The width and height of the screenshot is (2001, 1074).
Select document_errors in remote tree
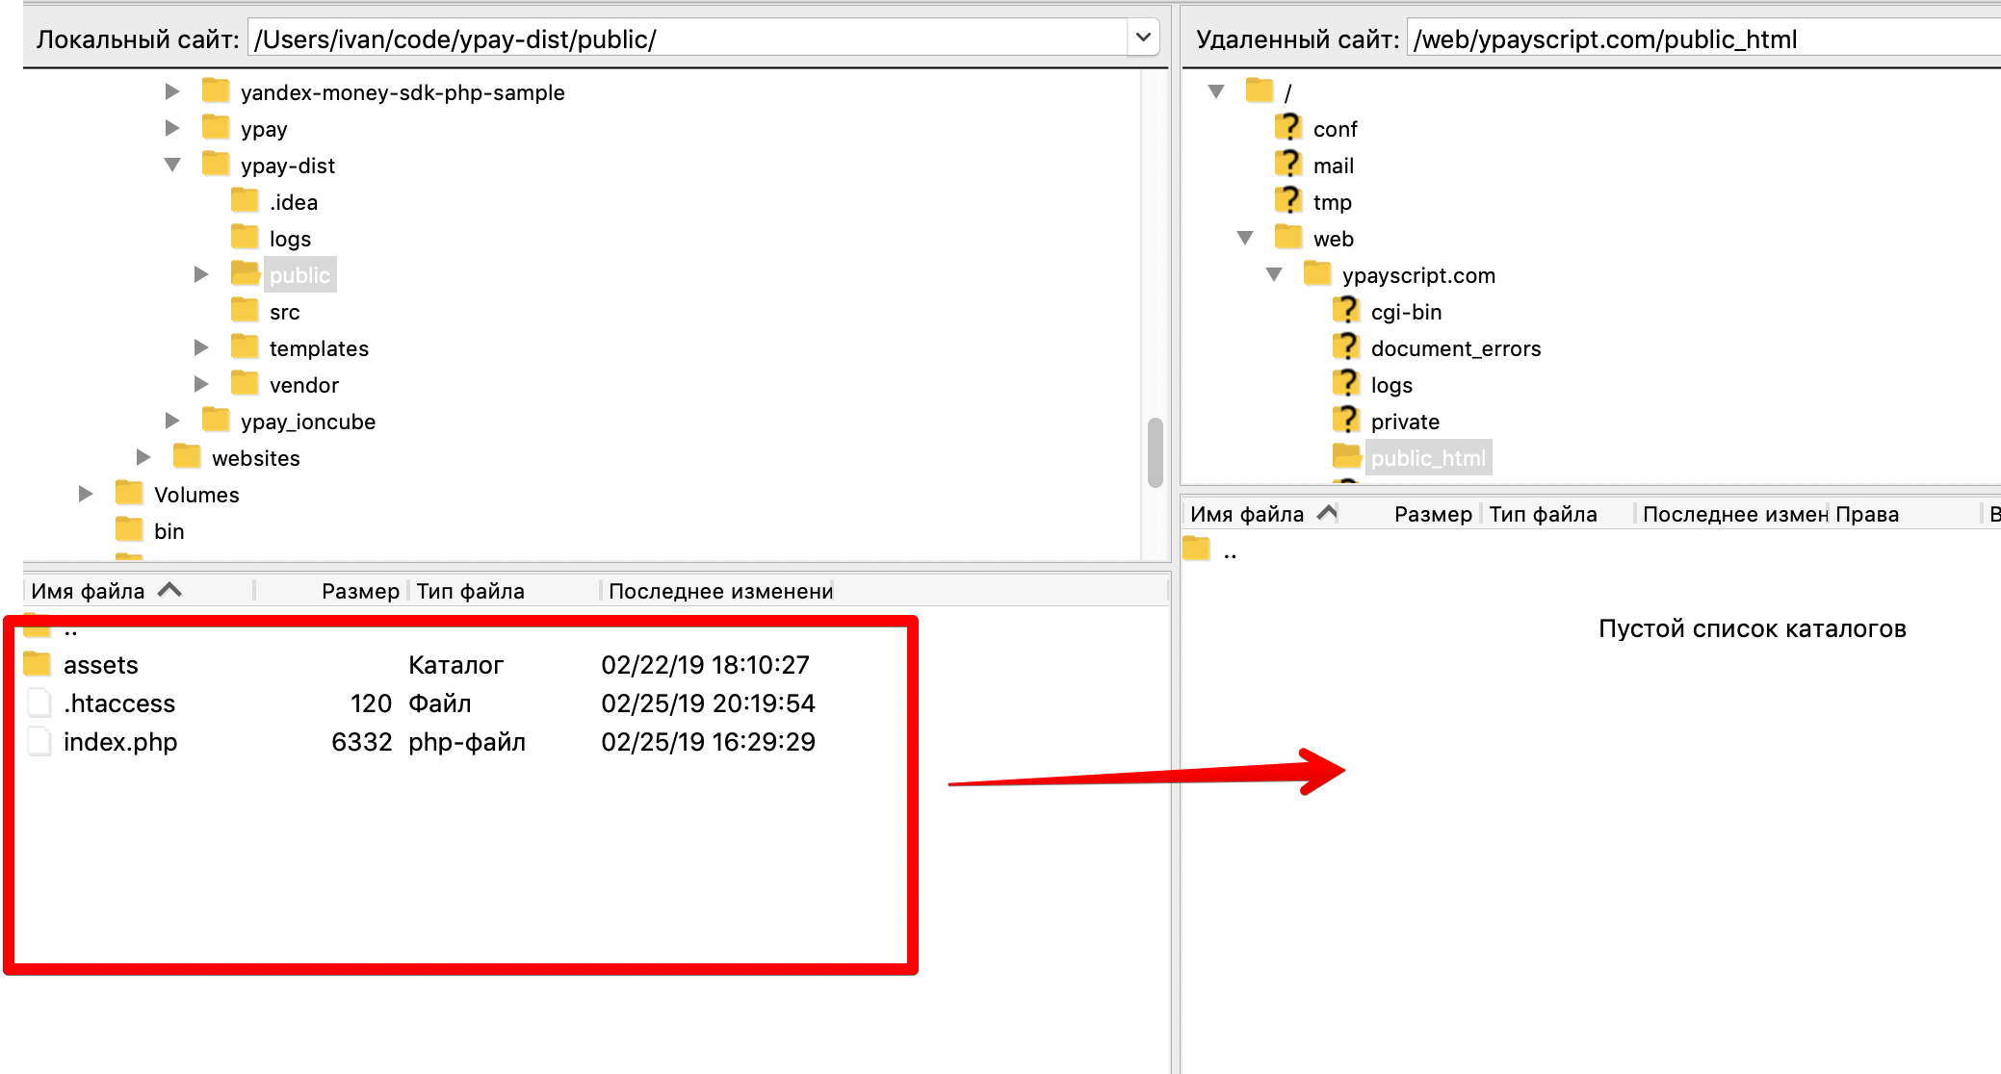coord(1455,348)
